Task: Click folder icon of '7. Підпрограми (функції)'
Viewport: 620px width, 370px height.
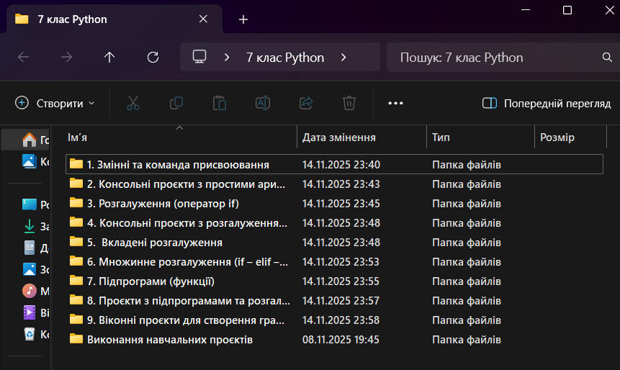Action: [76, 281]
